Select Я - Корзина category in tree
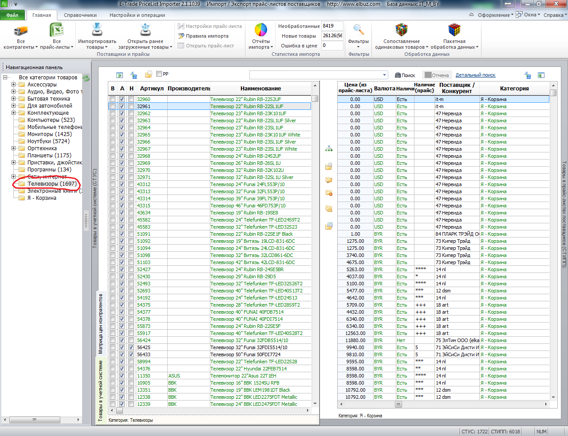Image resolution: width=568 pixels, height=436 pixels. coord(42,198)
